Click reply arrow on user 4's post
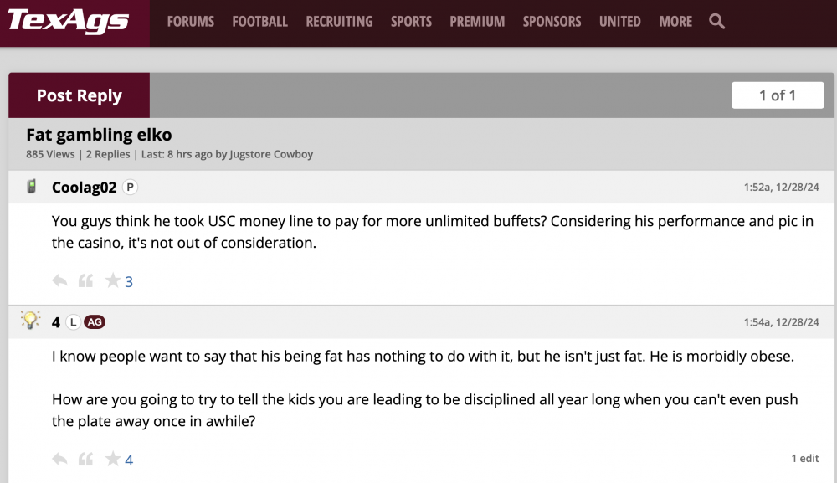 59,459
